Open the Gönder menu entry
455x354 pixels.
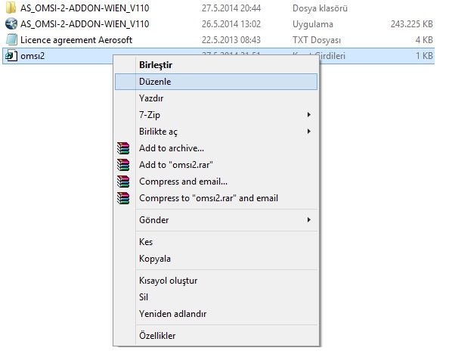coord(216,220)
